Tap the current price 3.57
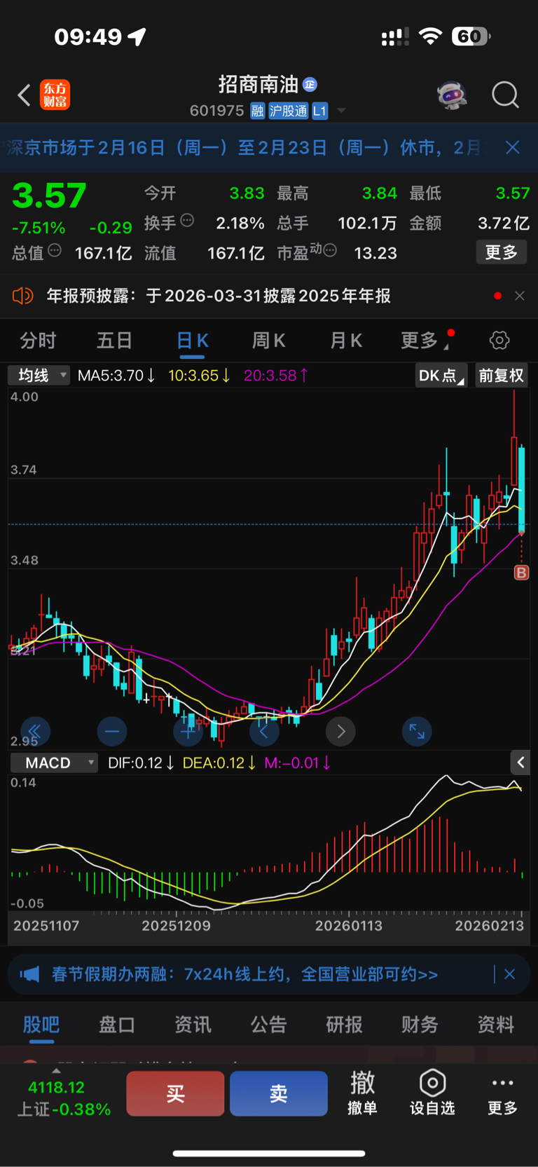Screen dimensions: 538x1167 click(x=49, y=196)
